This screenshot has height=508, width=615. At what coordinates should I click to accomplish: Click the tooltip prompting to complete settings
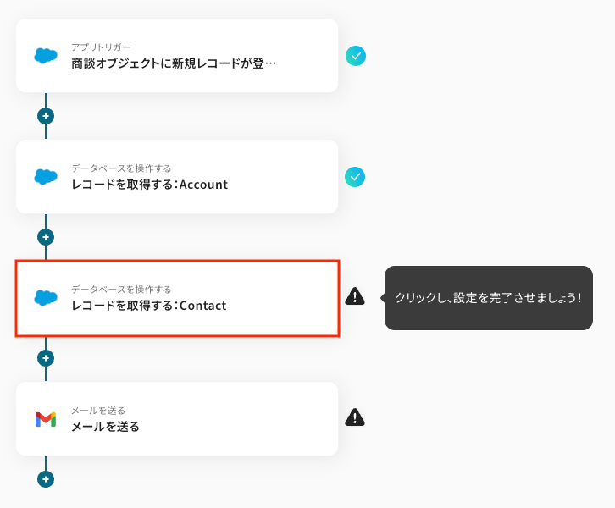pyautogui.click(x=488, y=298)
